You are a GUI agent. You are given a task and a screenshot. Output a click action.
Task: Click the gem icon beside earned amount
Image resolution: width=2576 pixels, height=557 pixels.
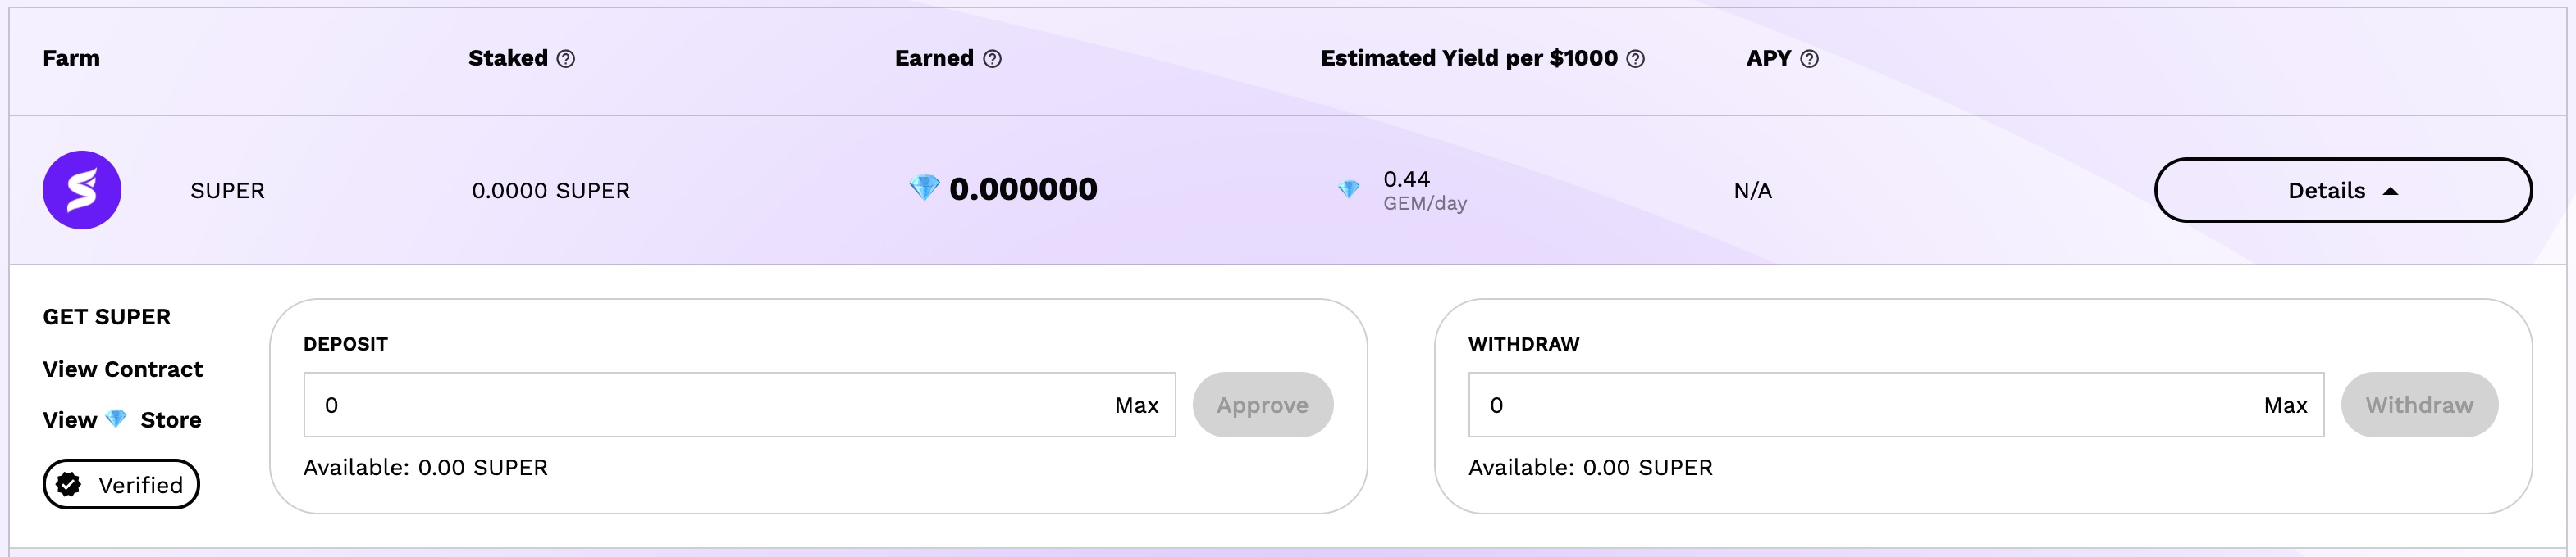coord(924,188)
